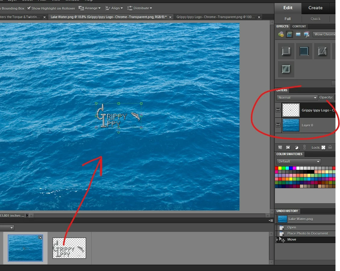Click the canvas horizontal scrollbar
340x271 pixels.
(149, 216)
